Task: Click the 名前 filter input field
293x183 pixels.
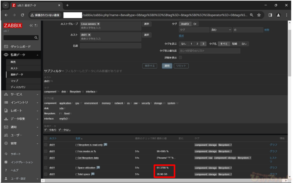Action: click(110, 46)
